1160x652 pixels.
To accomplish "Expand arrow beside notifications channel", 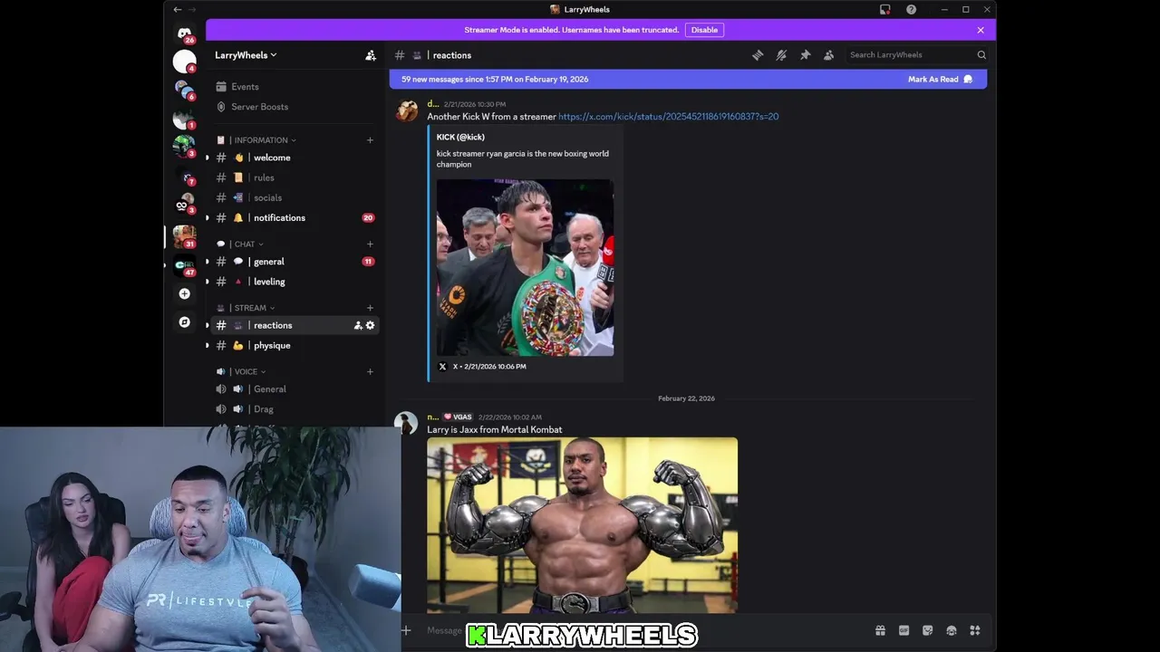I will coord(208,217).
